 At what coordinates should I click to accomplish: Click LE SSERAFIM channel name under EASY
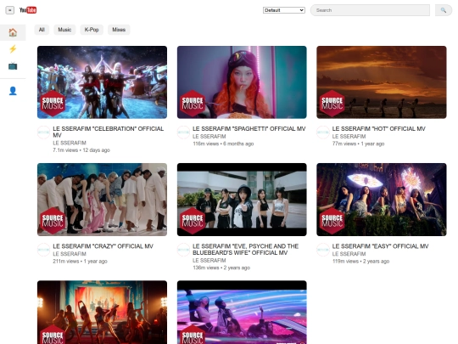(349, 254)
